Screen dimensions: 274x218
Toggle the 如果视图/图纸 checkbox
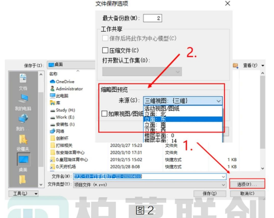pyautogui.click(x=104, y=114)
